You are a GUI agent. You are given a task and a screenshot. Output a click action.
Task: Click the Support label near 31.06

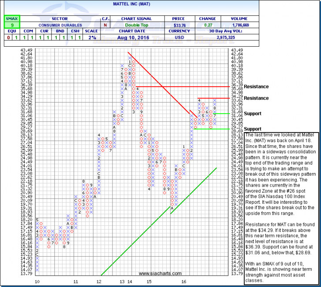point(253,114)
